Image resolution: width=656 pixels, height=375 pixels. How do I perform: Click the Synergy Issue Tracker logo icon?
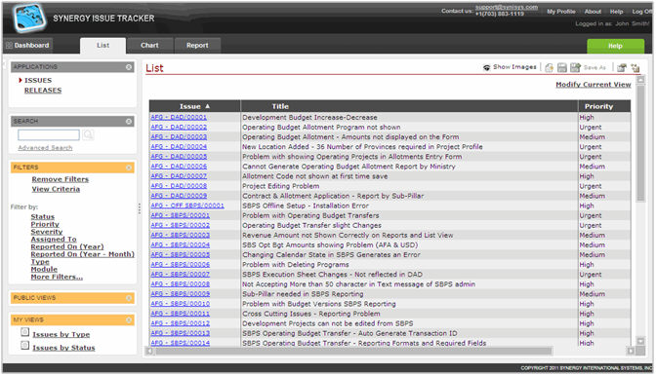29,18
